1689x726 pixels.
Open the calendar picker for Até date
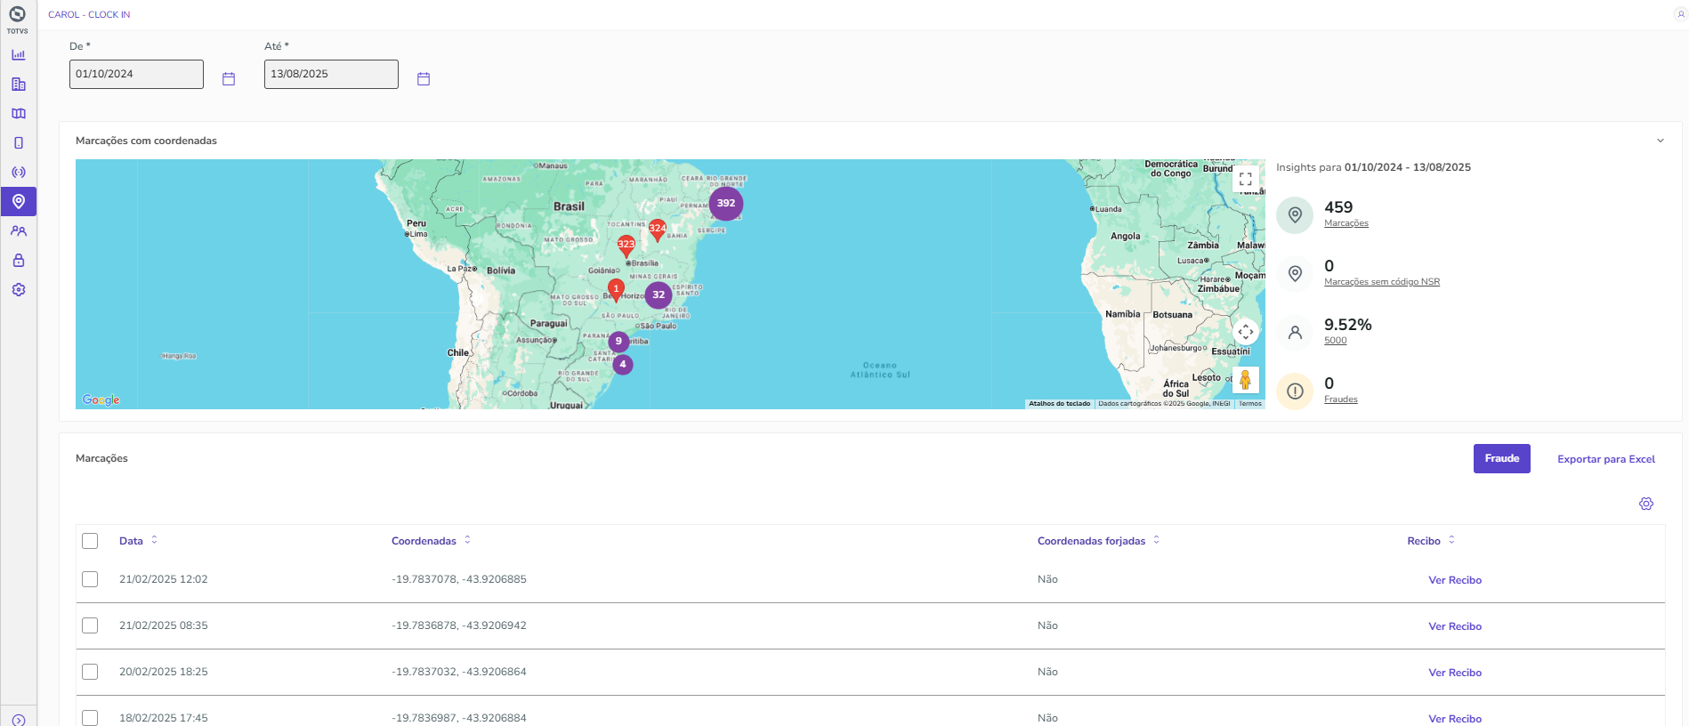424,79
